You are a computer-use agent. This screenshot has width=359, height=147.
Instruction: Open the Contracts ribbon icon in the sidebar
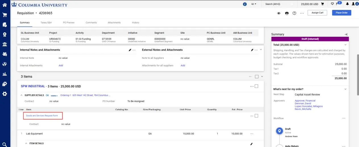click(5, 34)
